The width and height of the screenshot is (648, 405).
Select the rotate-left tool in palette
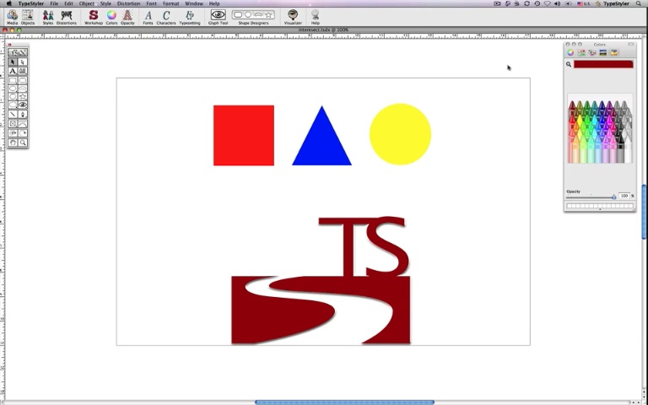tap(13, 133)
